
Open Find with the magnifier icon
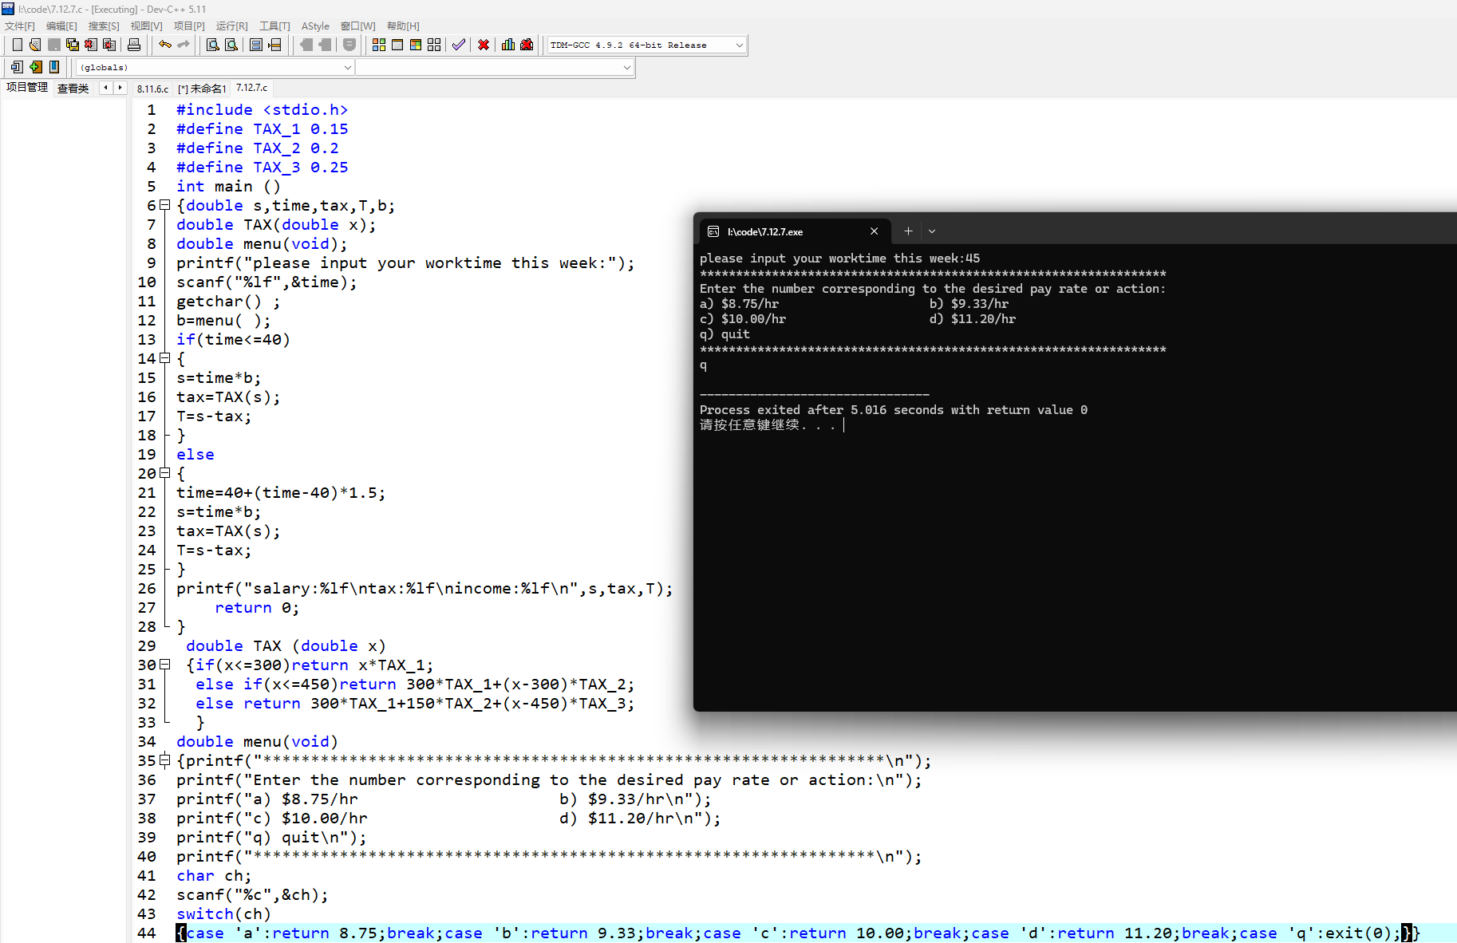213,45
